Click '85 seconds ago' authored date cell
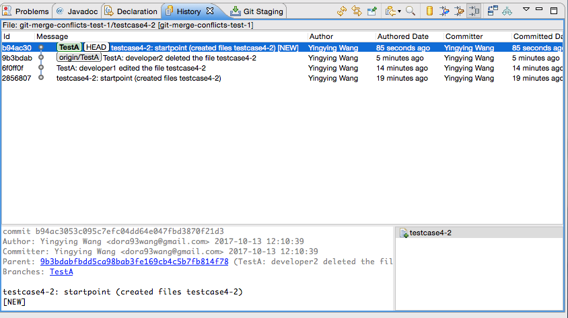Image resolution: width=568 pixels, height=318 pixels. click(403, 48)
